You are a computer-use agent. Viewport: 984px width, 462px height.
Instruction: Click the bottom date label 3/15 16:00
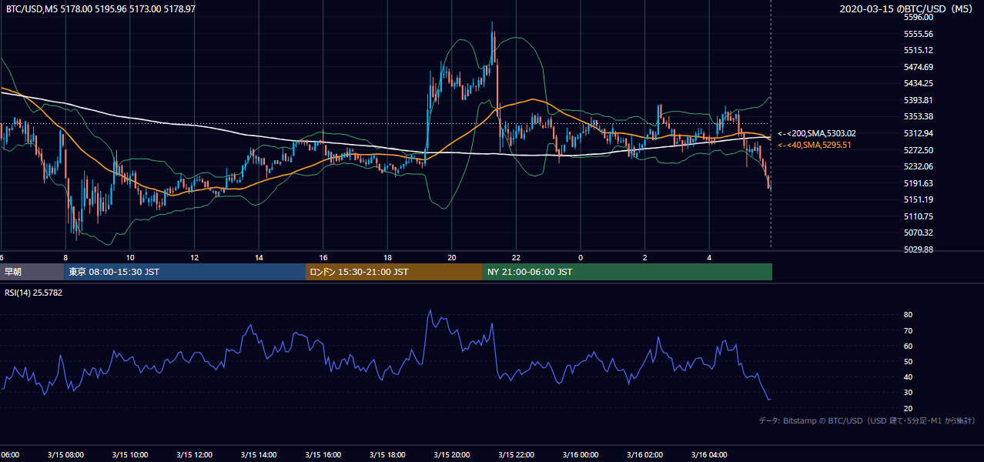[323, 455]
